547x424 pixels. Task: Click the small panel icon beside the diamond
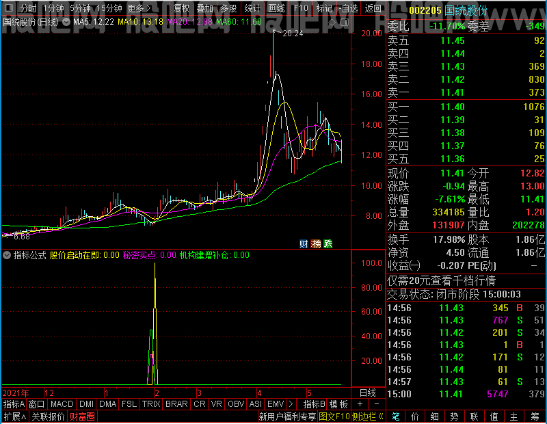pyautogui.click(x=345, y=23)
